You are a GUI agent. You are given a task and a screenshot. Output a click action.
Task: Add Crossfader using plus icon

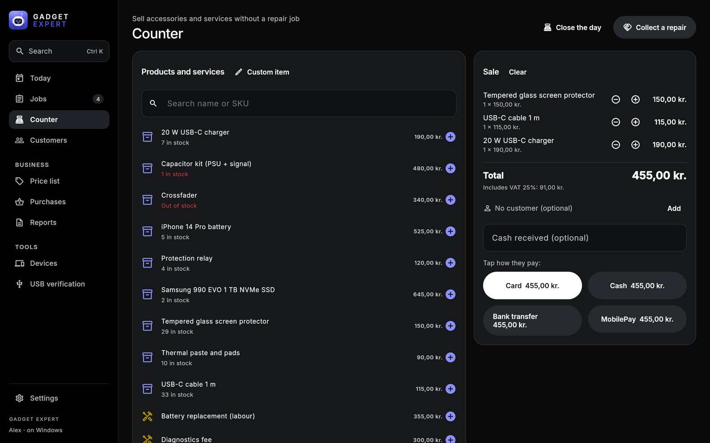pyautogui.click(x=450, y=200)
